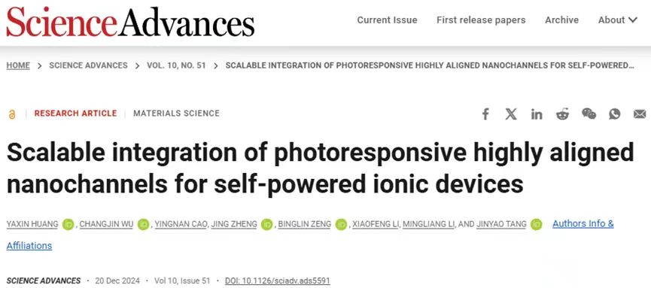Click the Science Advances logo

click(x=130, y=22)
